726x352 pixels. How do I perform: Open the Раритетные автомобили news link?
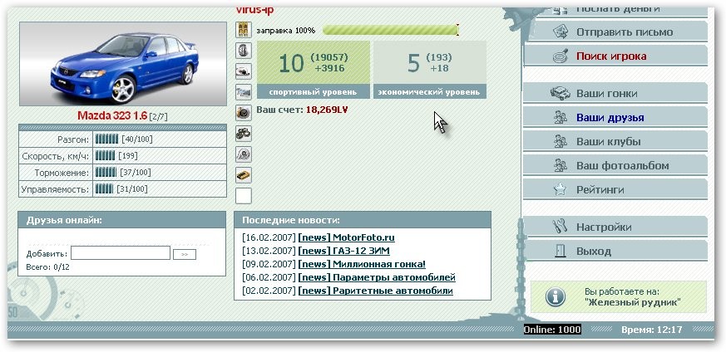(376, 291)
